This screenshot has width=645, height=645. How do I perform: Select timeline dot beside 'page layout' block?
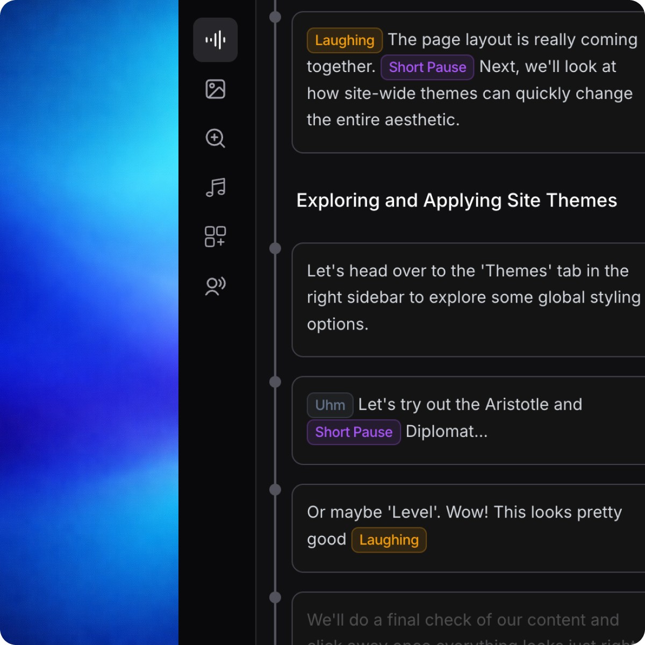pos(275,17)
